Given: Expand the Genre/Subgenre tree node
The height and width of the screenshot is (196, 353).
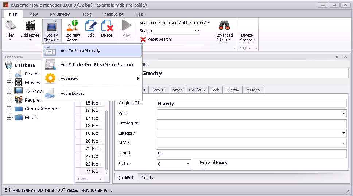Looking at the screenshot, I should (x=9, y=109).
